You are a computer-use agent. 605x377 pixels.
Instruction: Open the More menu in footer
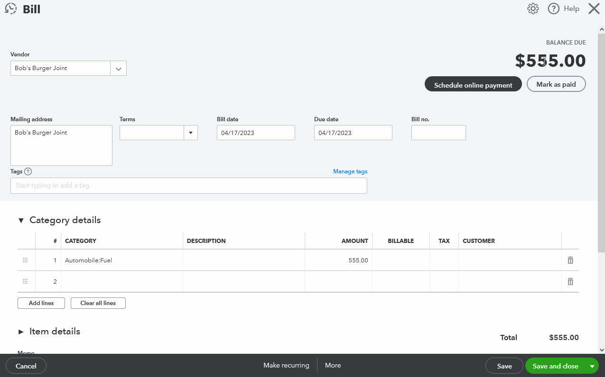333,365
